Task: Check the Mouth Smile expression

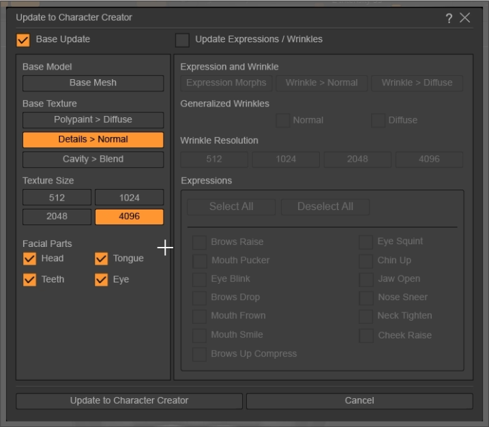Action: point(199,336)
